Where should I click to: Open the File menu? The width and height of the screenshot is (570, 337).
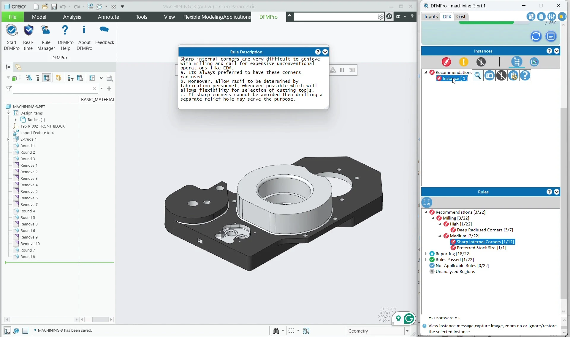12,17
